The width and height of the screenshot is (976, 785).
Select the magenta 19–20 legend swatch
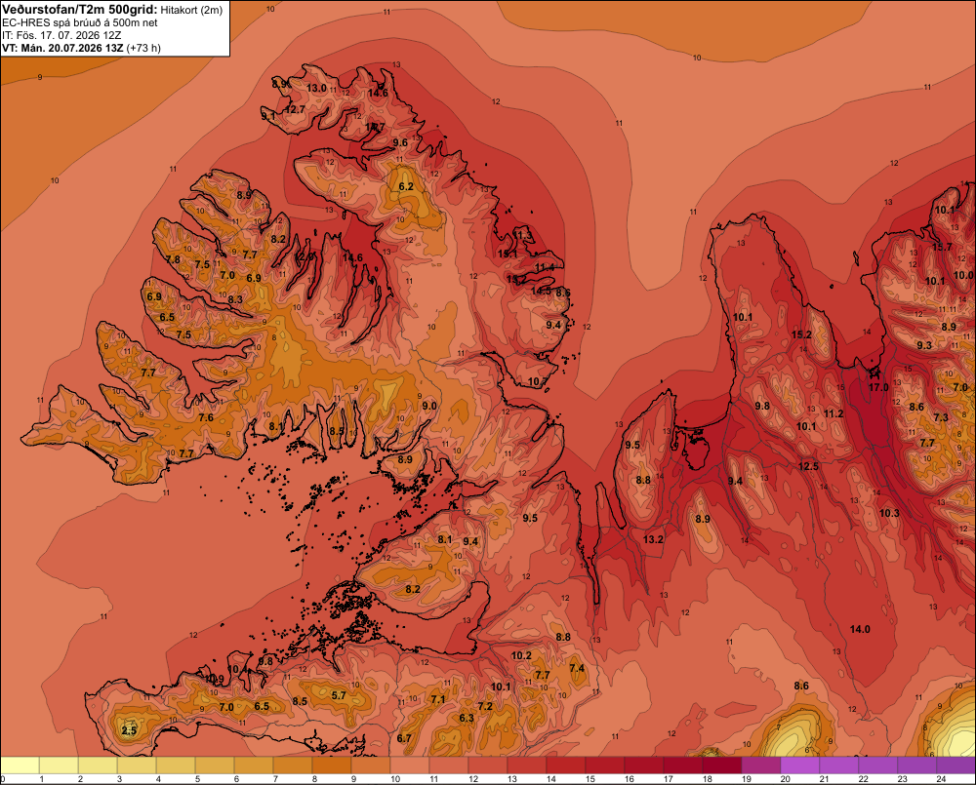point(760,765)
